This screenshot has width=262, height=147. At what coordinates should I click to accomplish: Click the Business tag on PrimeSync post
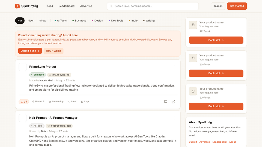tap(37, 75)
